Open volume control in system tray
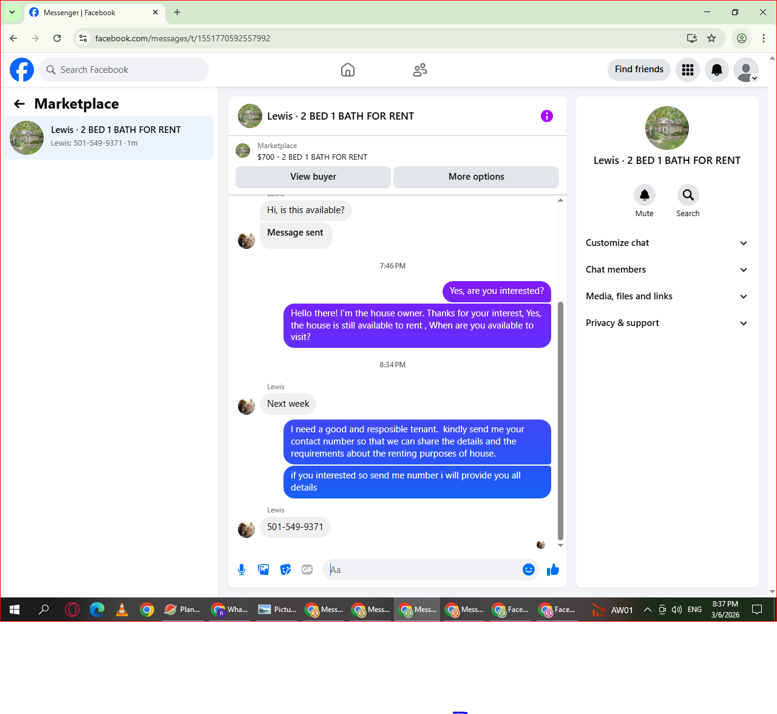 pos(677,610)
